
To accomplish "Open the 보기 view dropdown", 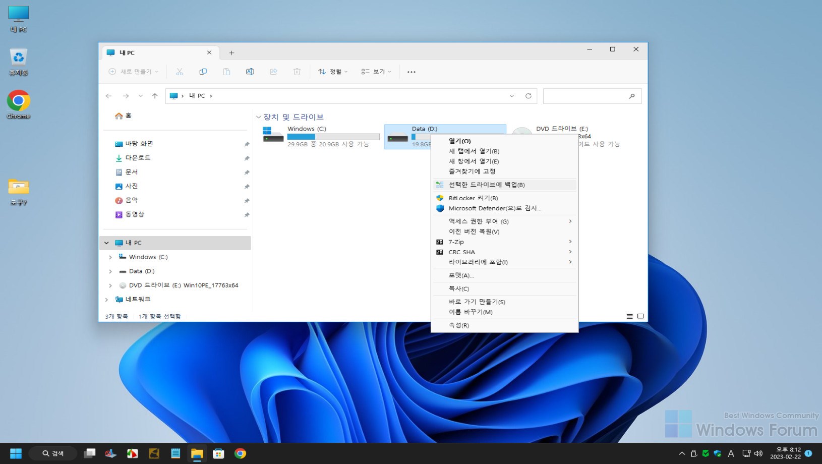I will pyautogui.click(x=376, y=72).
